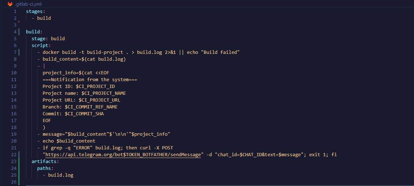The width and height of the screenshot is (414, 186).
Task: Click the $CI_COMMIT_SHA variable text
Action: 84,114
